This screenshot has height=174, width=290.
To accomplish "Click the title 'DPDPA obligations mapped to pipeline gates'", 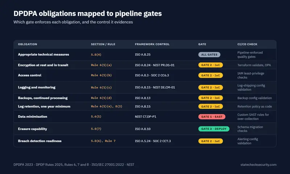I will 87,14.
